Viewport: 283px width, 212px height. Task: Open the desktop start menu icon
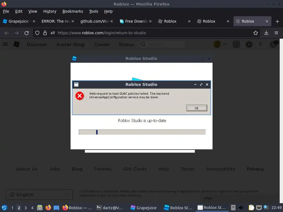(x=4, y=208)
